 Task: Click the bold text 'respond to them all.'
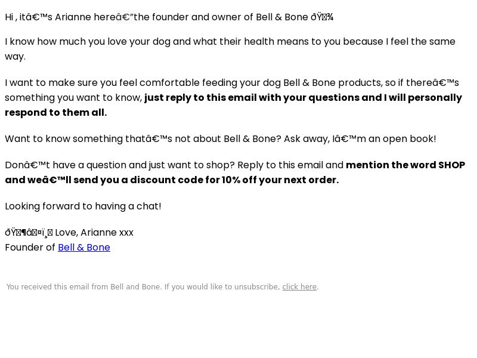pos(56,113)
